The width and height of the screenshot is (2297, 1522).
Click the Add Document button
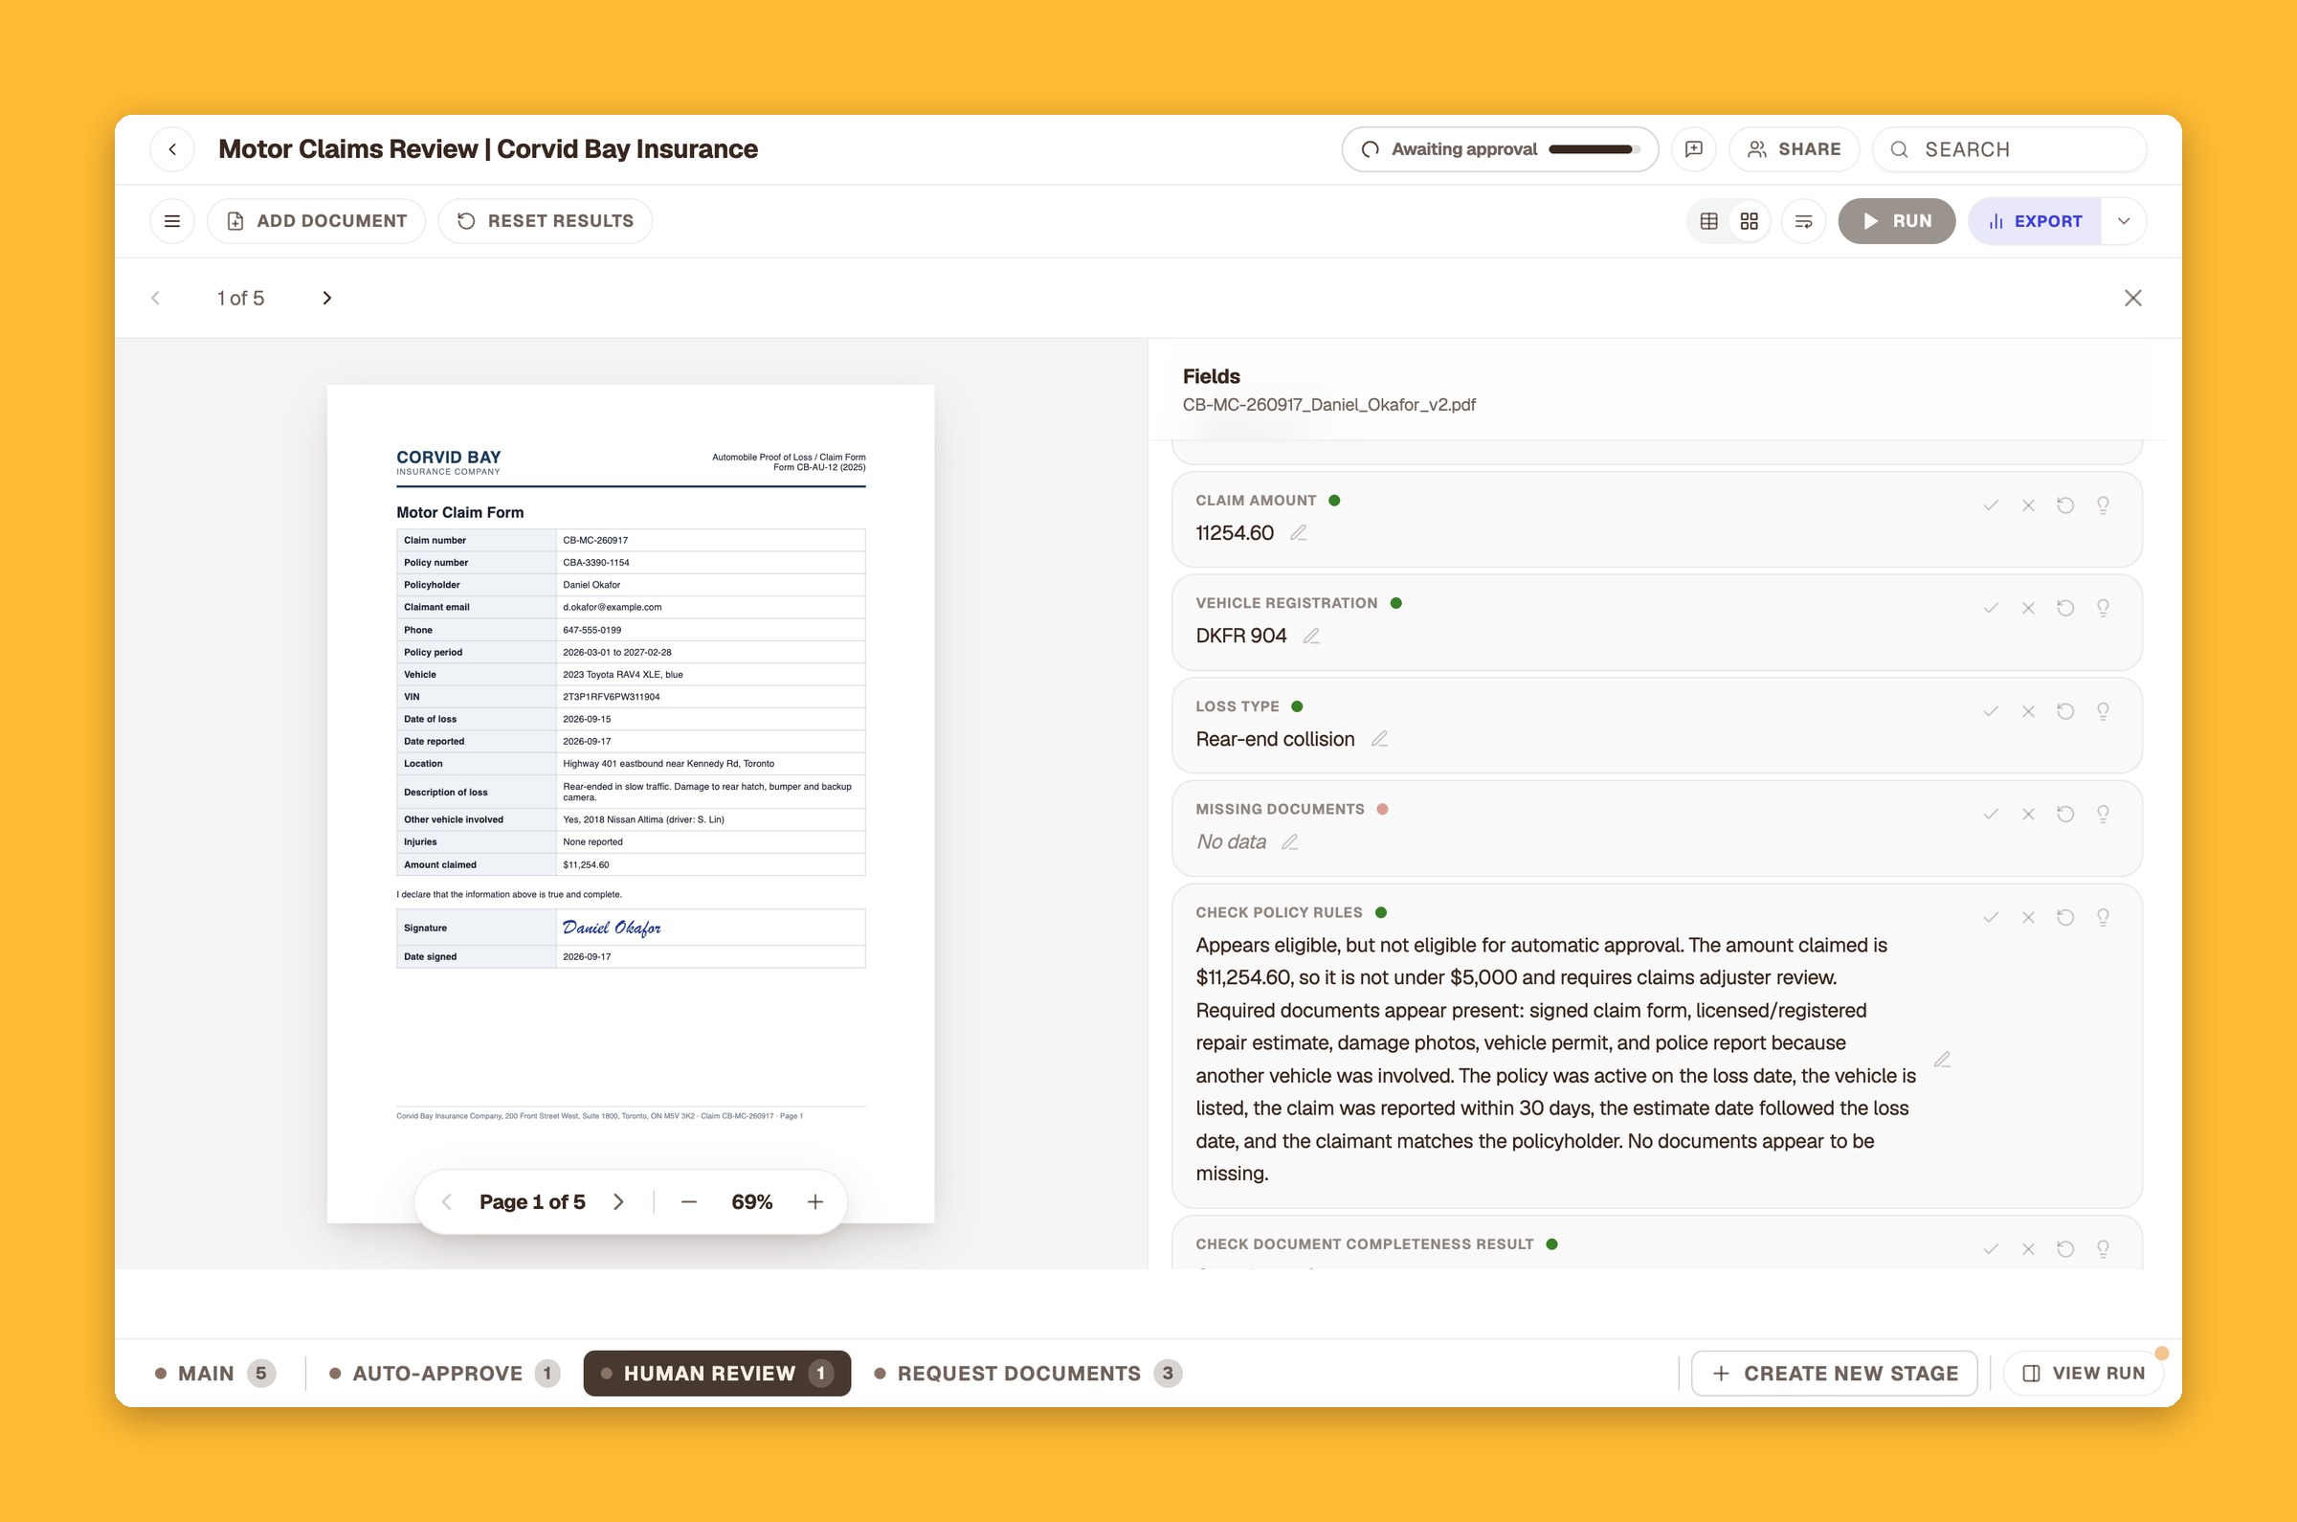(317, 221)
